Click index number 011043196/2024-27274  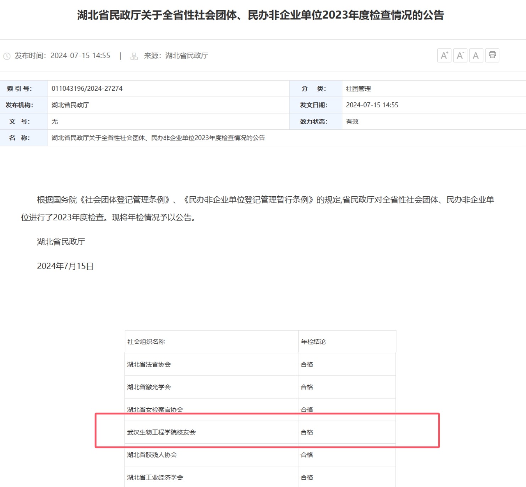(x=87, y=89)
